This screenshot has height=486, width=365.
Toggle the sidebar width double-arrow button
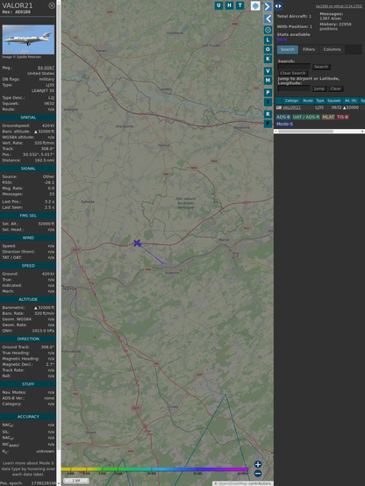click(278, 6)
